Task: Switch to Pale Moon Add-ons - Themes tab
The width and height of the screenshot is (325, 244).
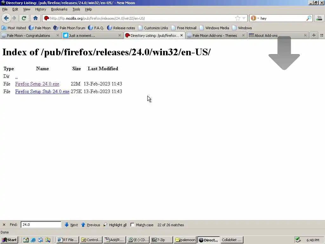Action: [215, 36]
